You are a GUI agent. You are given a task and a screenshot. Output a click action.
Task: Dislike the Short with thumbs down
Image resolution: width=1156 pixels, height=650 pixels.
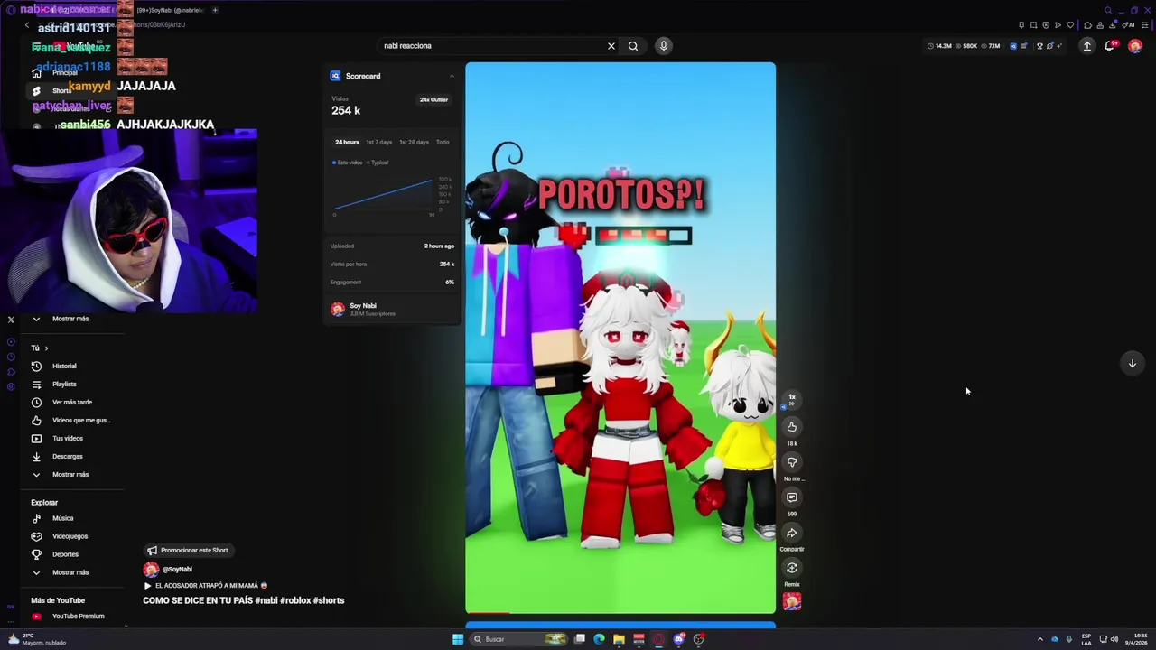[x=792, y=462]
